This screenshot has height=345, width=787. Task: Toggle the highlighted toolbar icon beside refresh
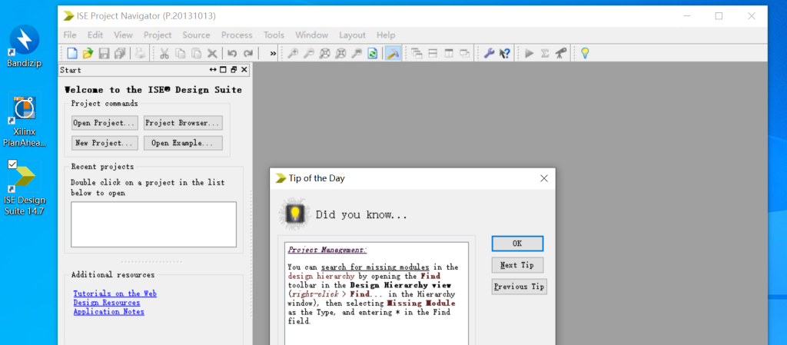point(392,53)
